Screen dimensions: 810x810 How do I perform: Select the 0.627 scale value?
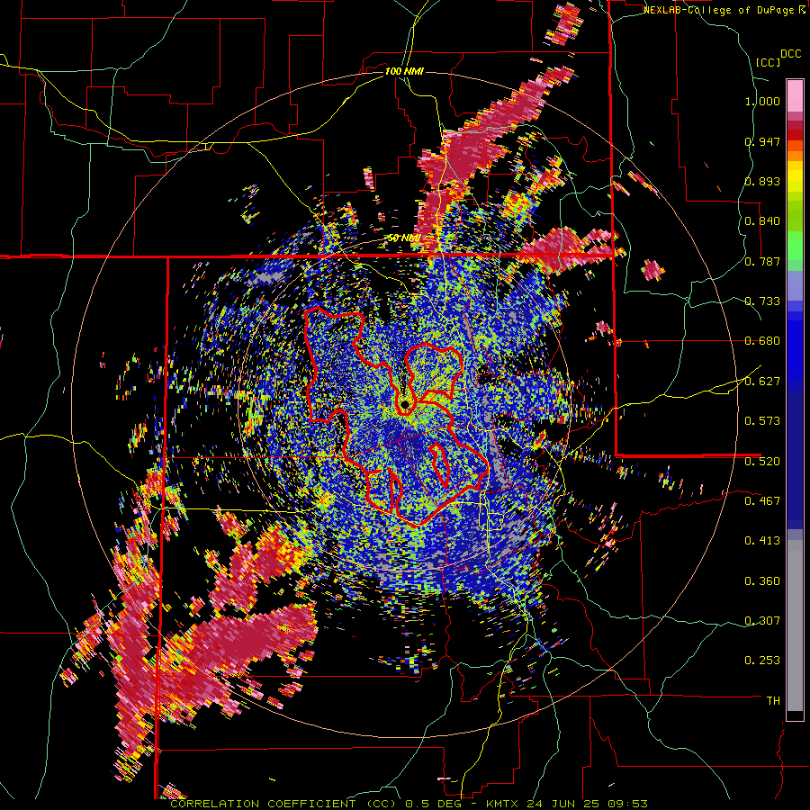click(x=762, y=382)
